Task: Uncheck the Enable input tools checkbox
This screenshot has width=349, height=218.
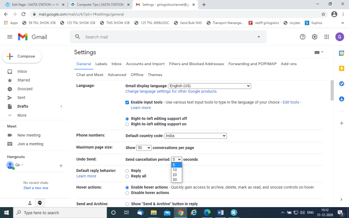Action: (x=127, y=102)
